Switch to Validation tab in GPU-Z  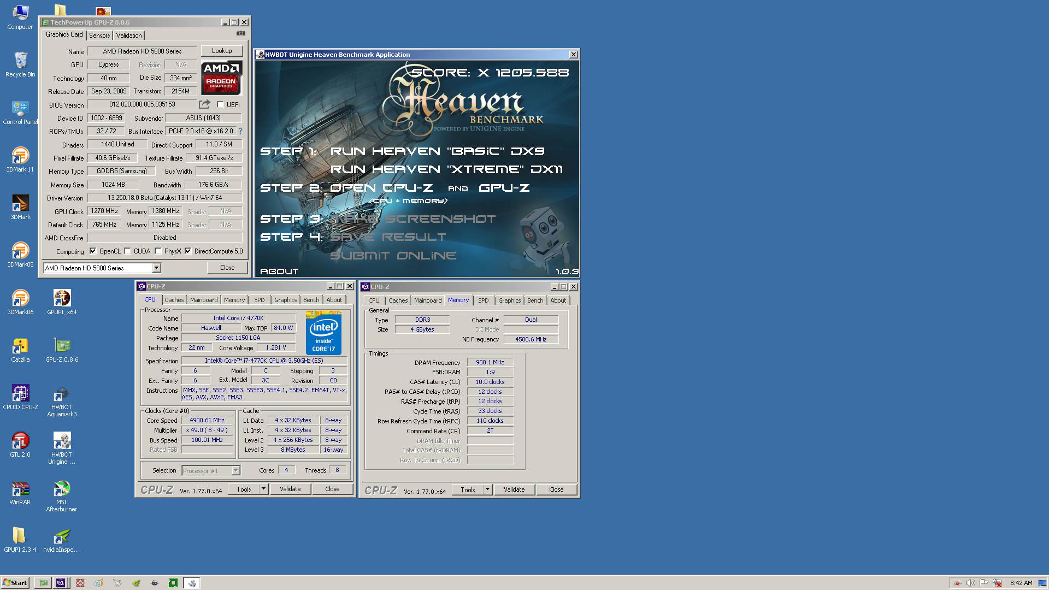[129, 36]
